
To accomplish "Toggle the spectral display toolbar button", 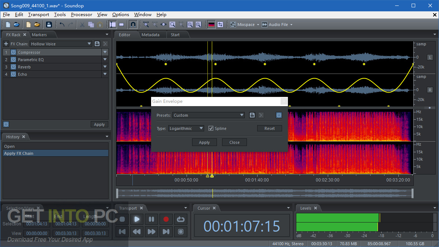I will [x=211, y=25].
